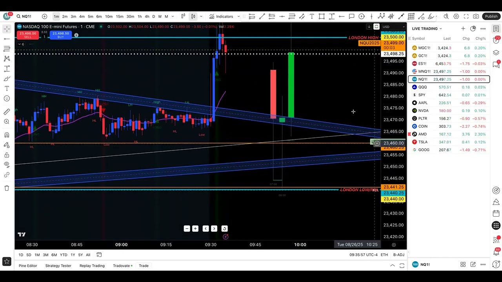The image size is (502, 282).
Task: Expand the LIVE TRADING watchlist dropdown
Action: [427, 29]
